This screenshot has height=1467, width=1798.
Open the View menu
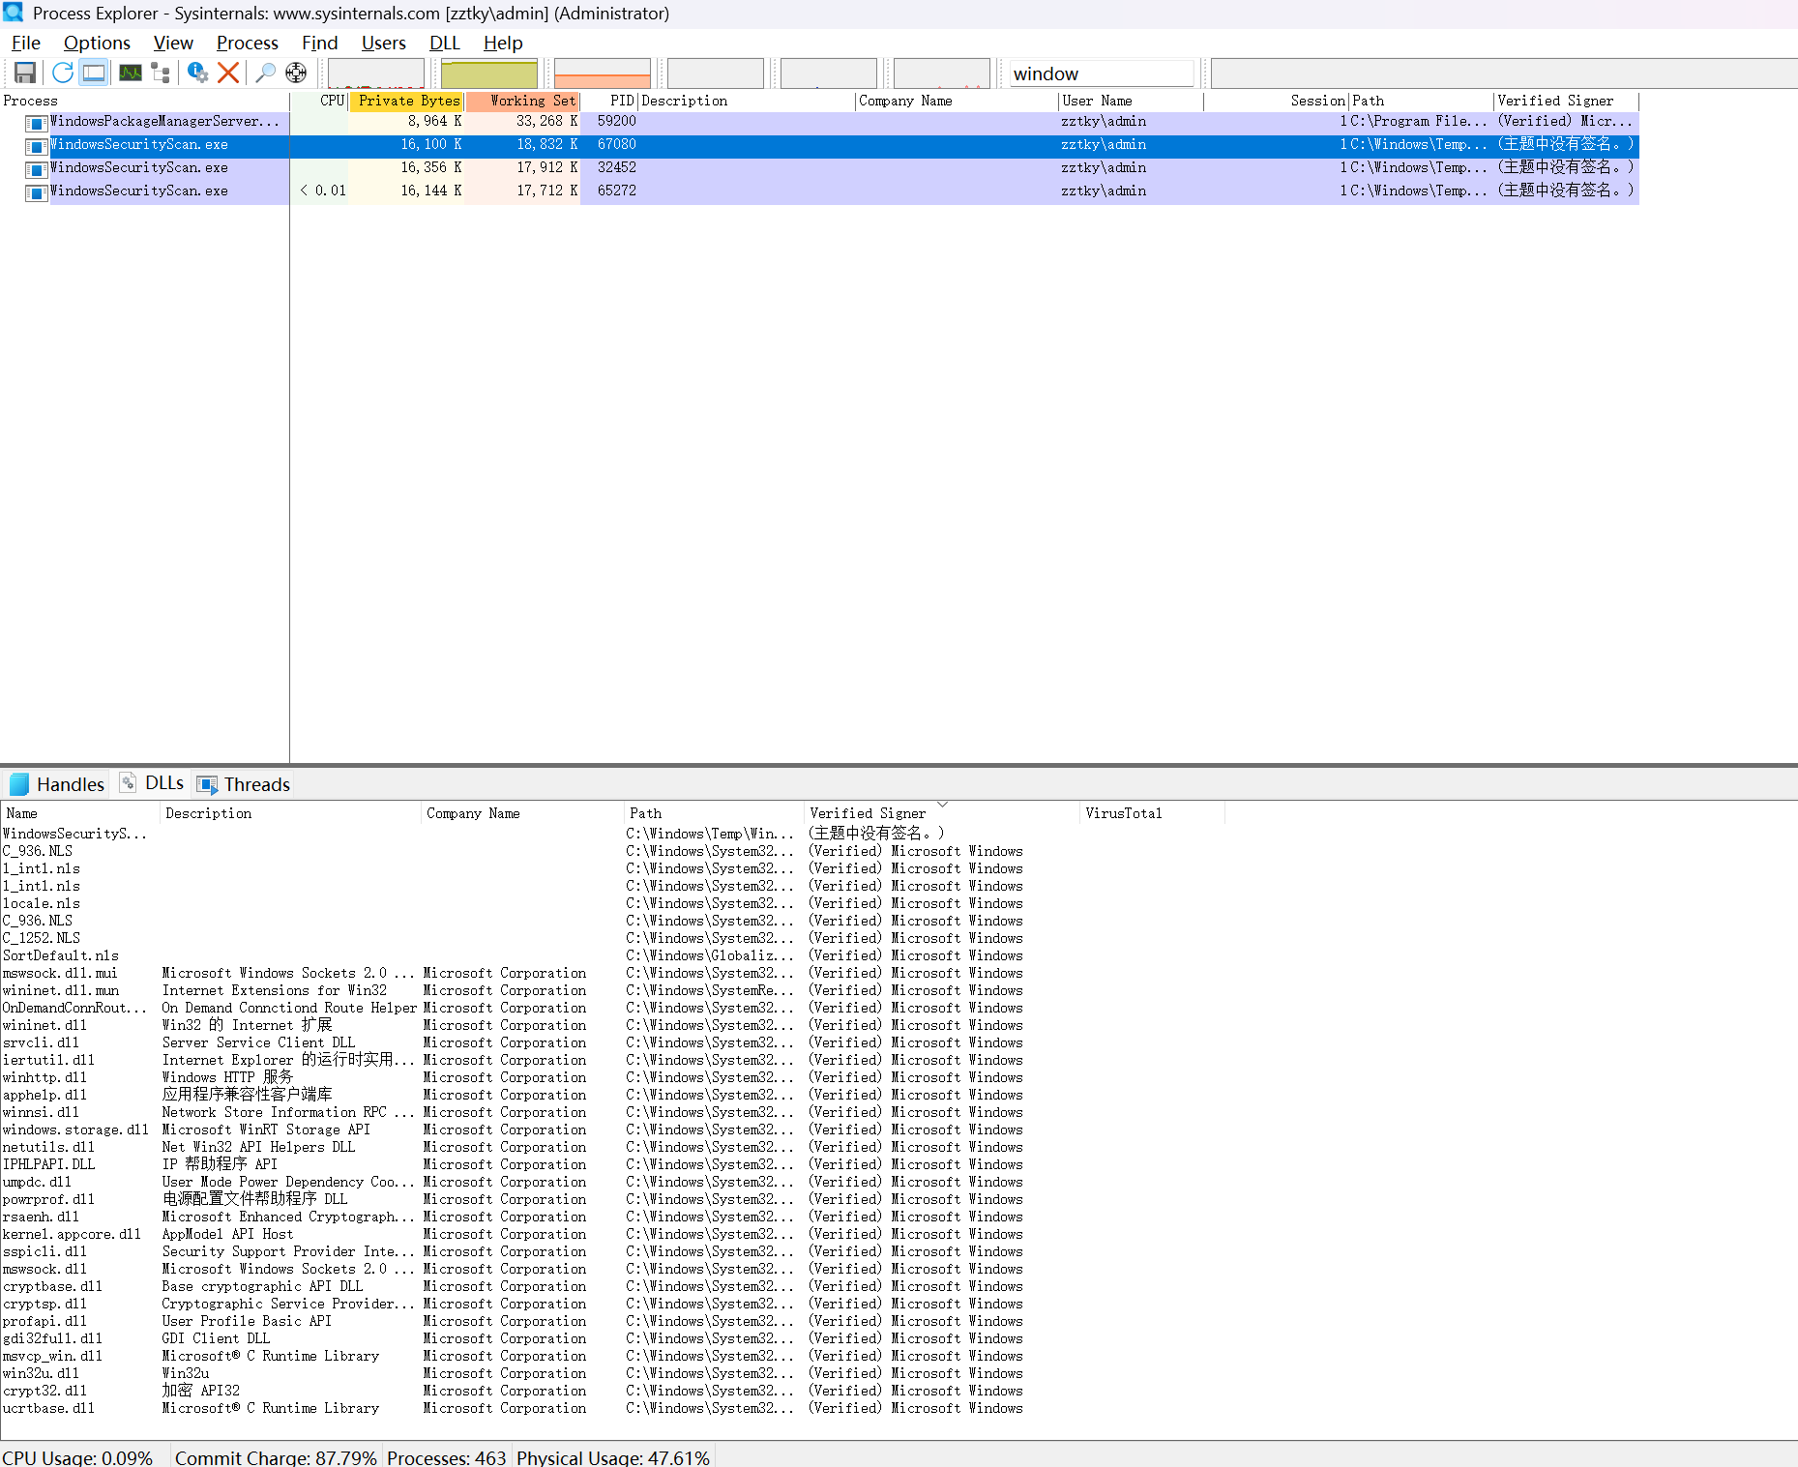point(173,43)
